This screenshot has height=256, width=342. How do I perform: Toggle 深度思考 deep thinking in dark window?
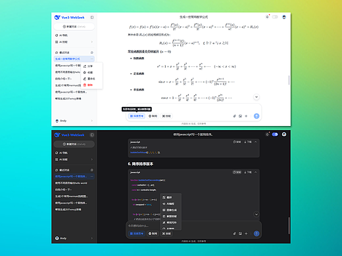pos(137,234)
